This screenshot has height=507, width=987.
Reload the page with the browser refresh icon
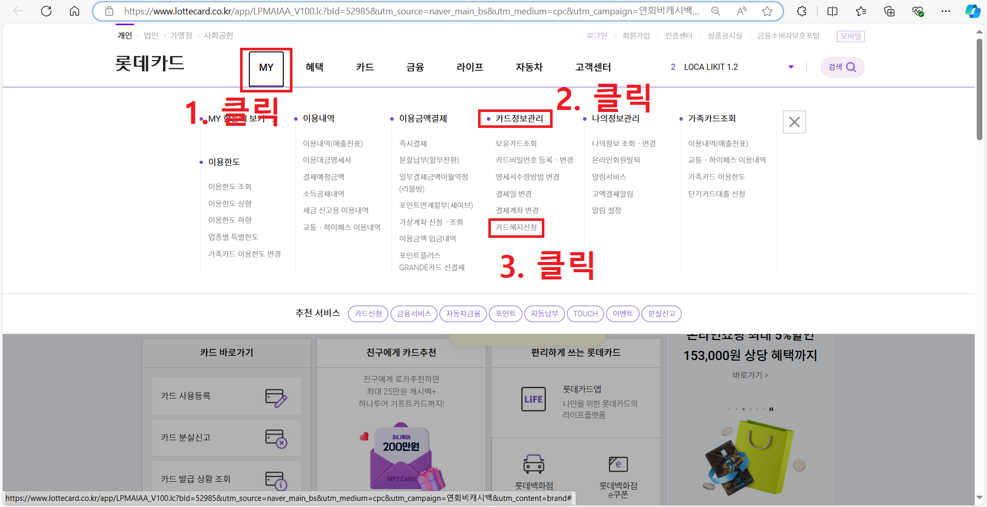point(46,11)
